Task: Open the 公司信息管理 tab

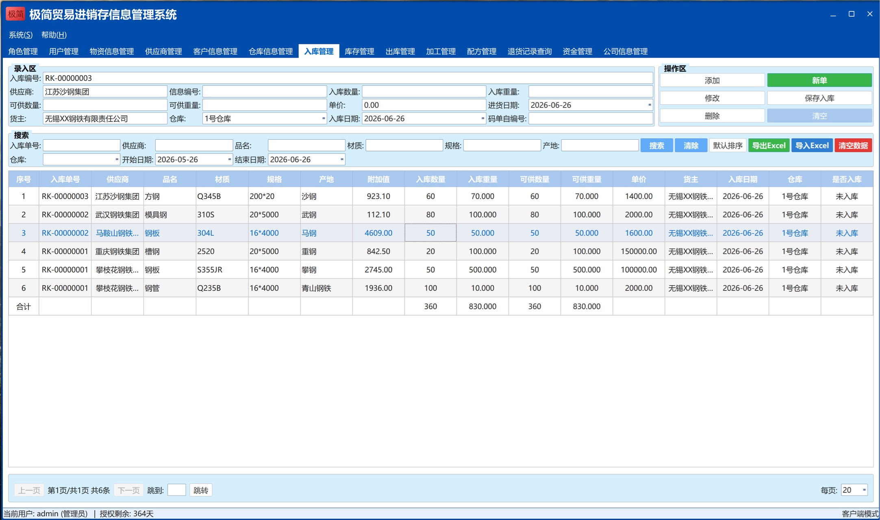Action: [626, 52]
